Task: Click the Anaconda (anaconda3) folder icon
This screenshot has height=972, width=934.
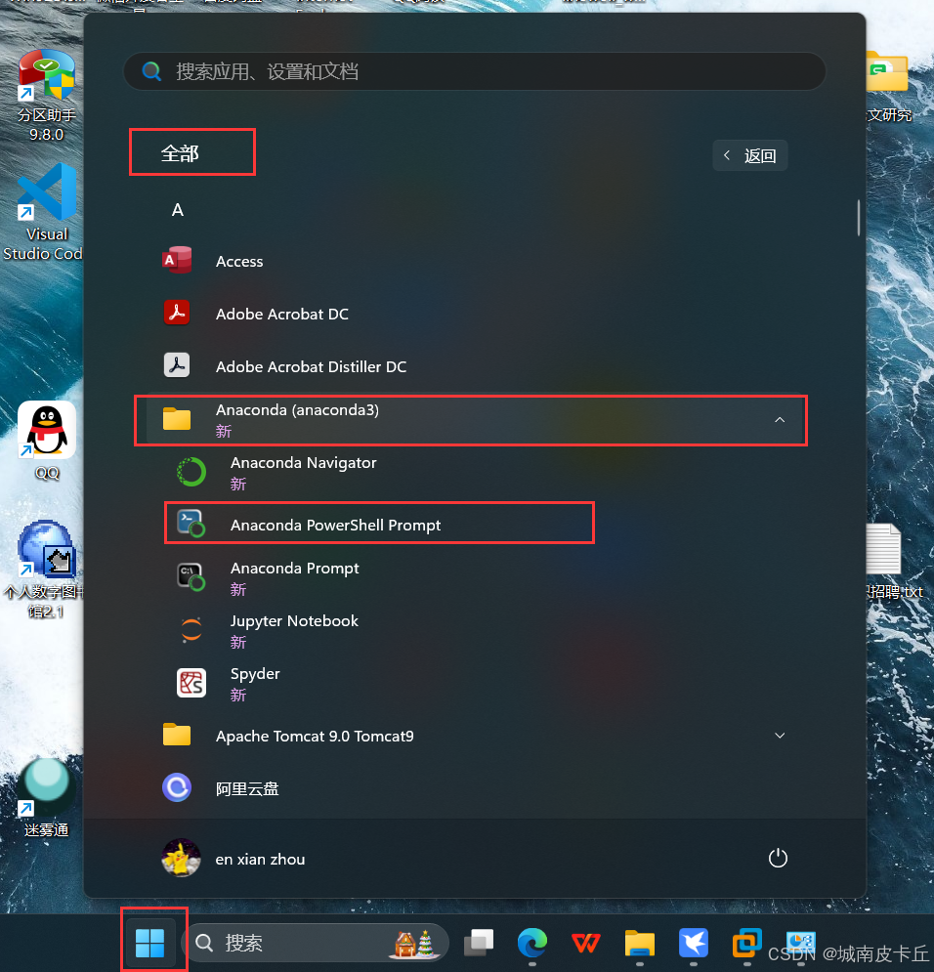Action: click(x=177, y=419)
